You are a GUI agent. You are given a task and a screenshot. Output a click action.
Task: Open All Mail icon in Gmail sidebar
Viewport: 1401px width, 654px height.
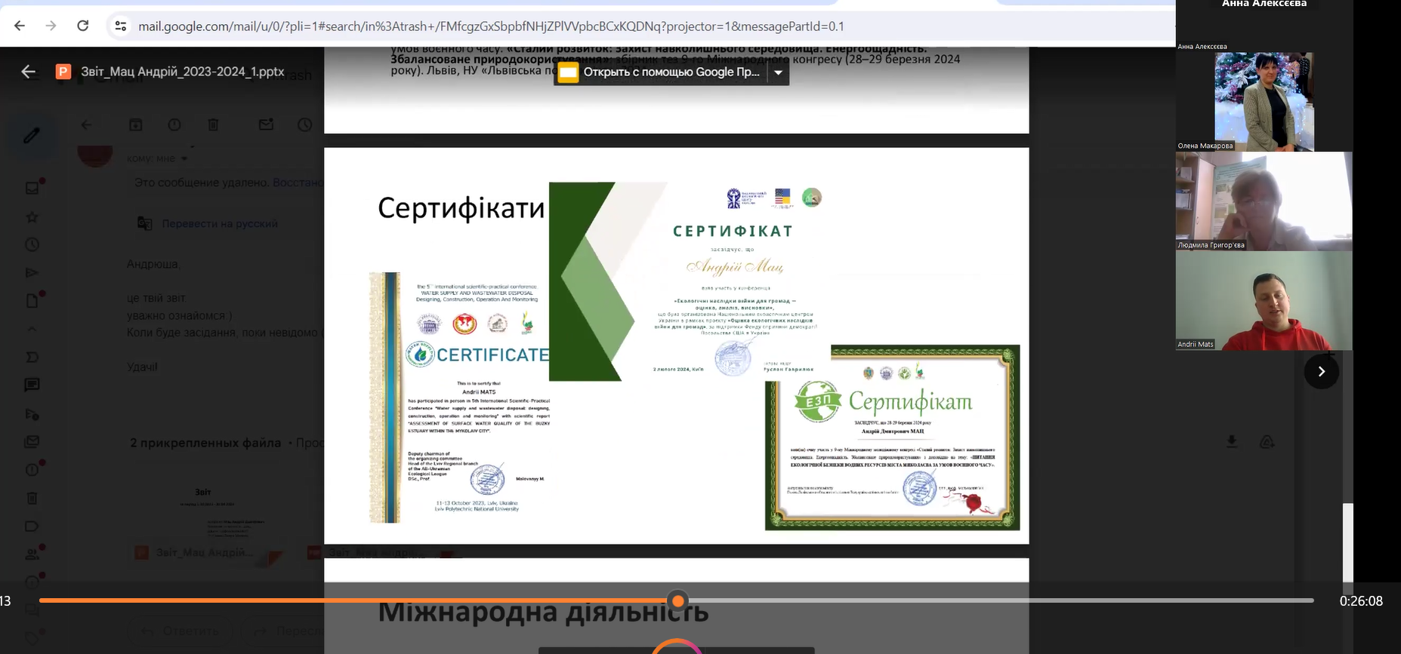pos(32,442)
